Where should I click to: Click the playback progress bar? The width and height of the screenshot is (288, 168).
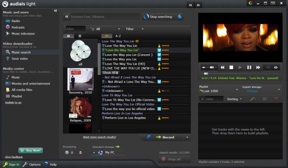240,73
